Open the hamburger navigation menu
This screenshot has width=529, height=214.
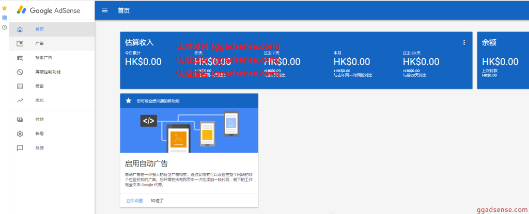click(105, 10)
